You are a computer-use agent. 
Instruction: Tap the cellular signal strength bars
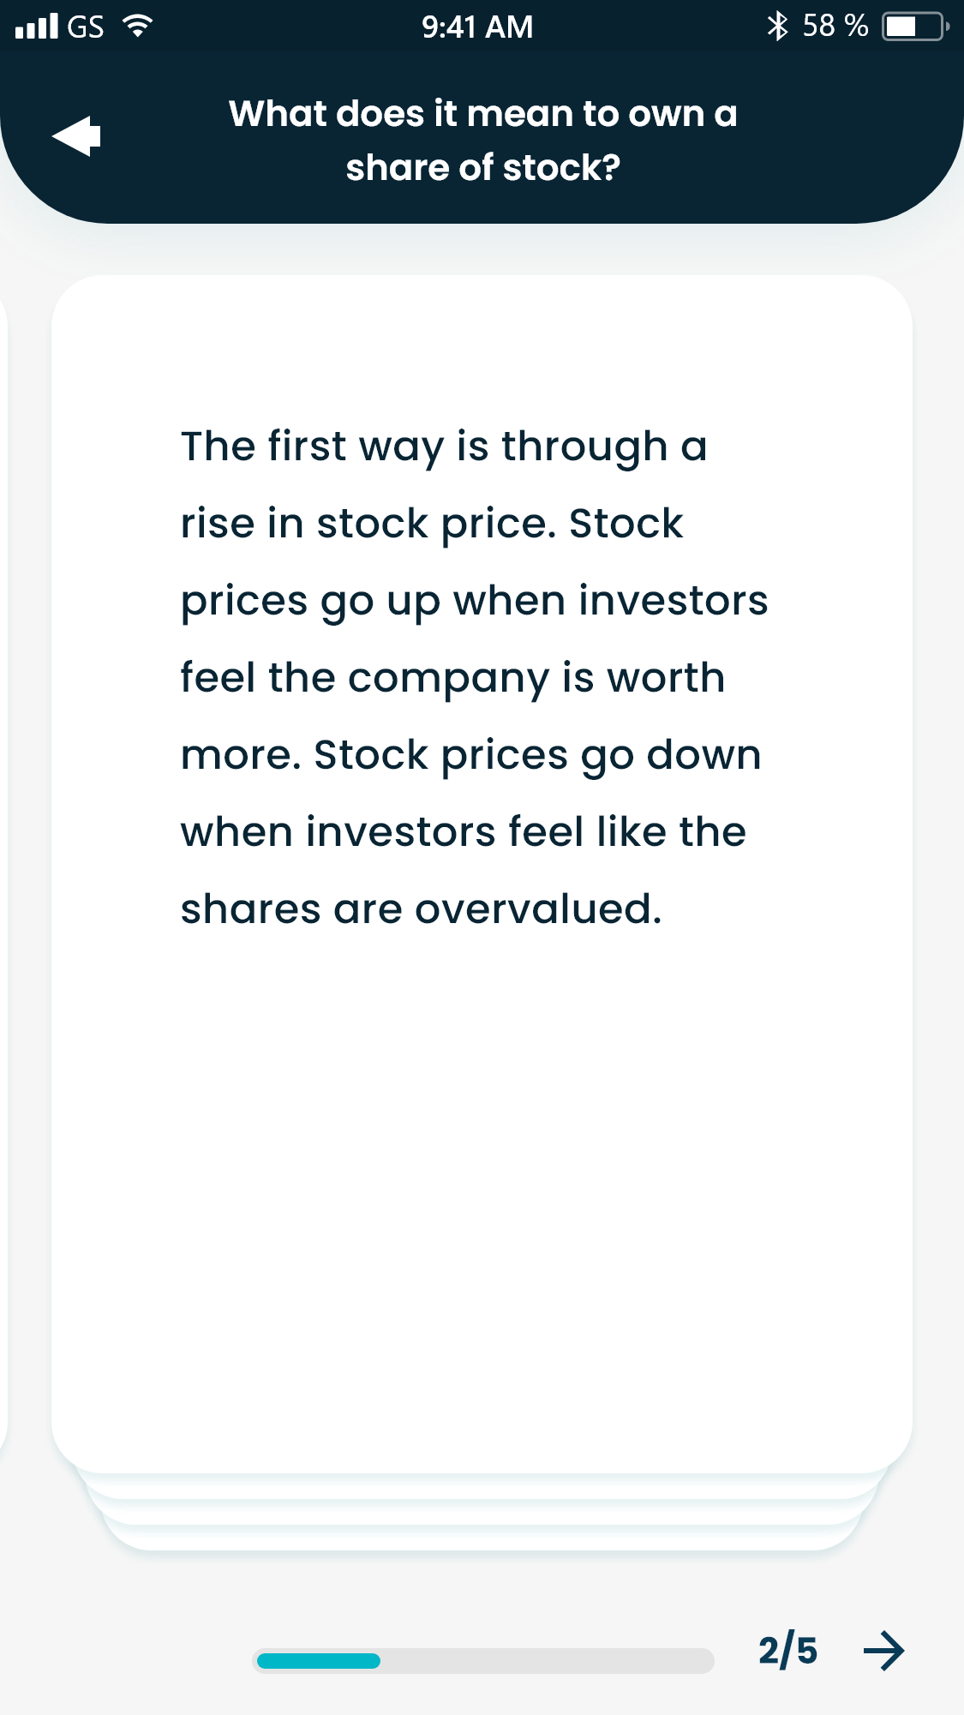pos(37,27)
